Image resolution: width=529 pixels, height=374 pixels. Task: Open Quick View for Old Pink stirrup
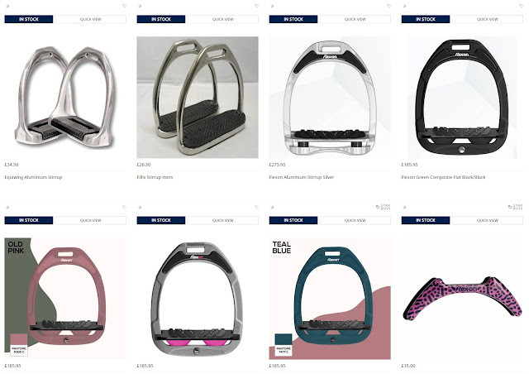point(90,220)
